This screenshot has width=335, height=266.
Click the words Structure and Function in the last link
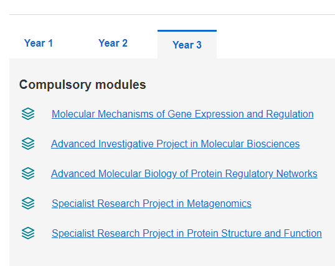coord(271,233)
